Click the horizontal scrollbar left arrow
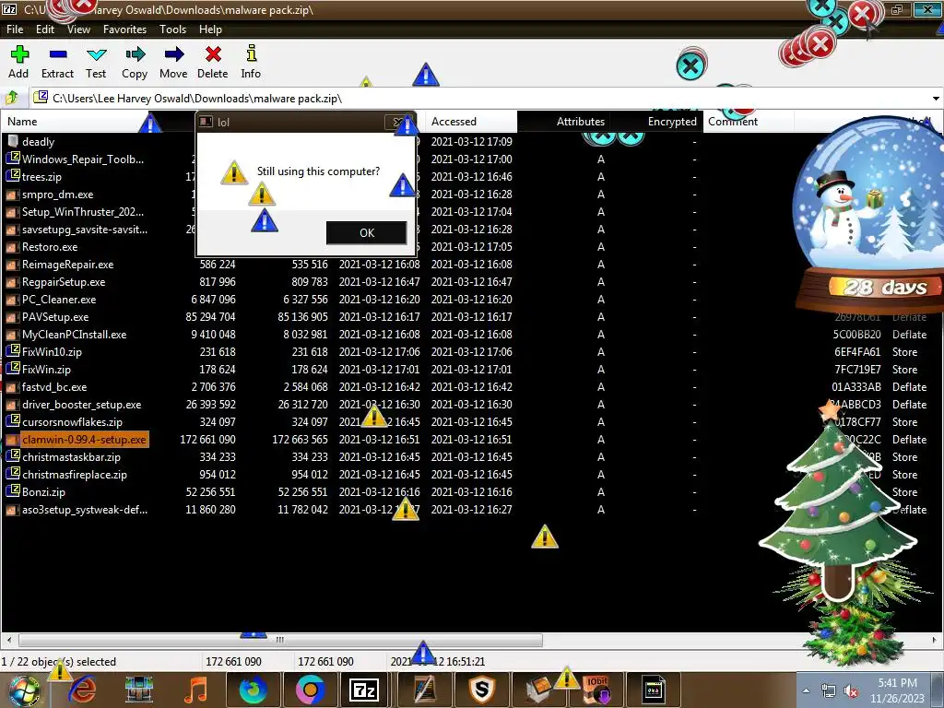The height and width of the screenshot is (708, 944). [x=8, y=640]
